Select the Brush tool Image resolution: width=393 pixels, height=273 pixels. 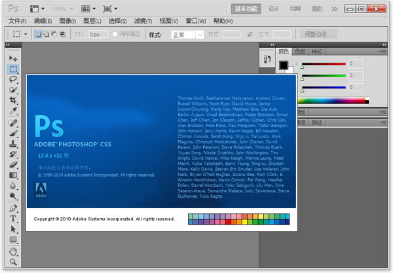click(x=13, y=134)
